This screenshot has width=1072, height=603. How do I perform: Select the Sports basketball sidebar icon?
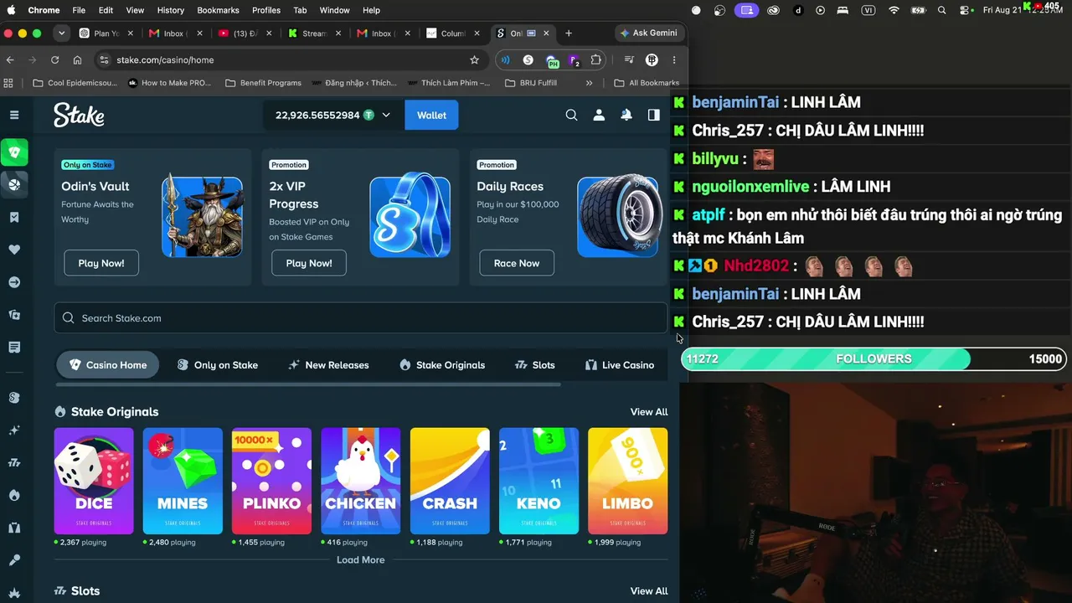point(14,184)
